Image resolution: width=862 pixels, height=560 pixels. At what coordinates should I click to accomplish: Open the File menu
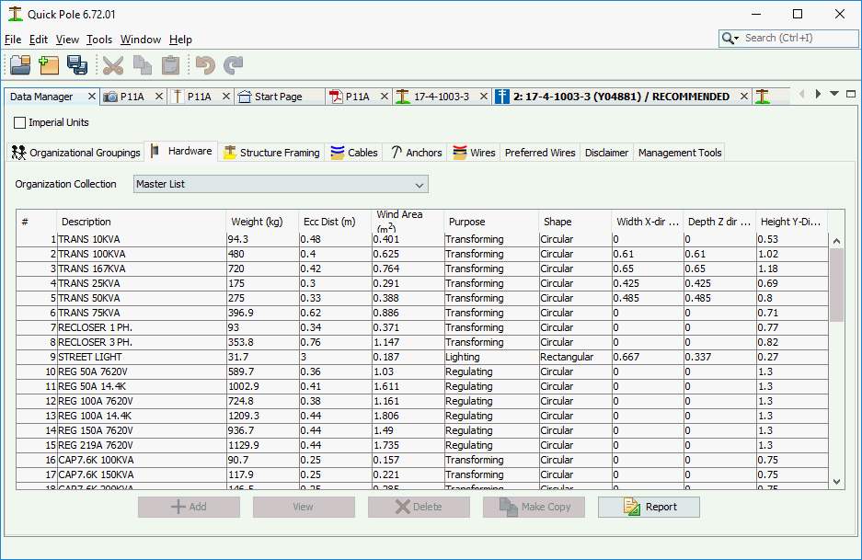point(13,40)
